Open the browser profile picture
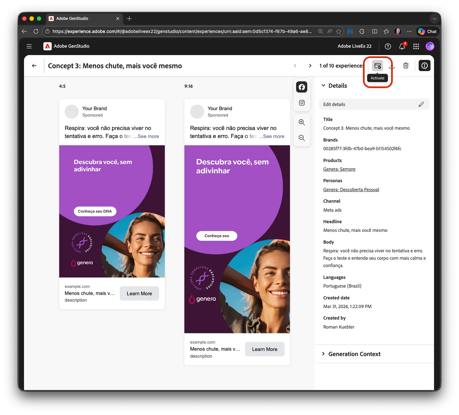 (x=398, y=31)
